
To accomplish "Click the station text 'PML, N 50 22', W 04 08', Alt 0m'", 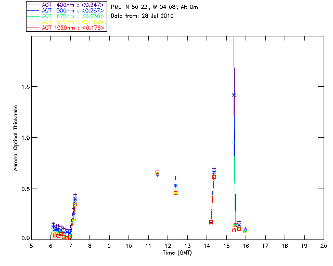I will 155,7.
